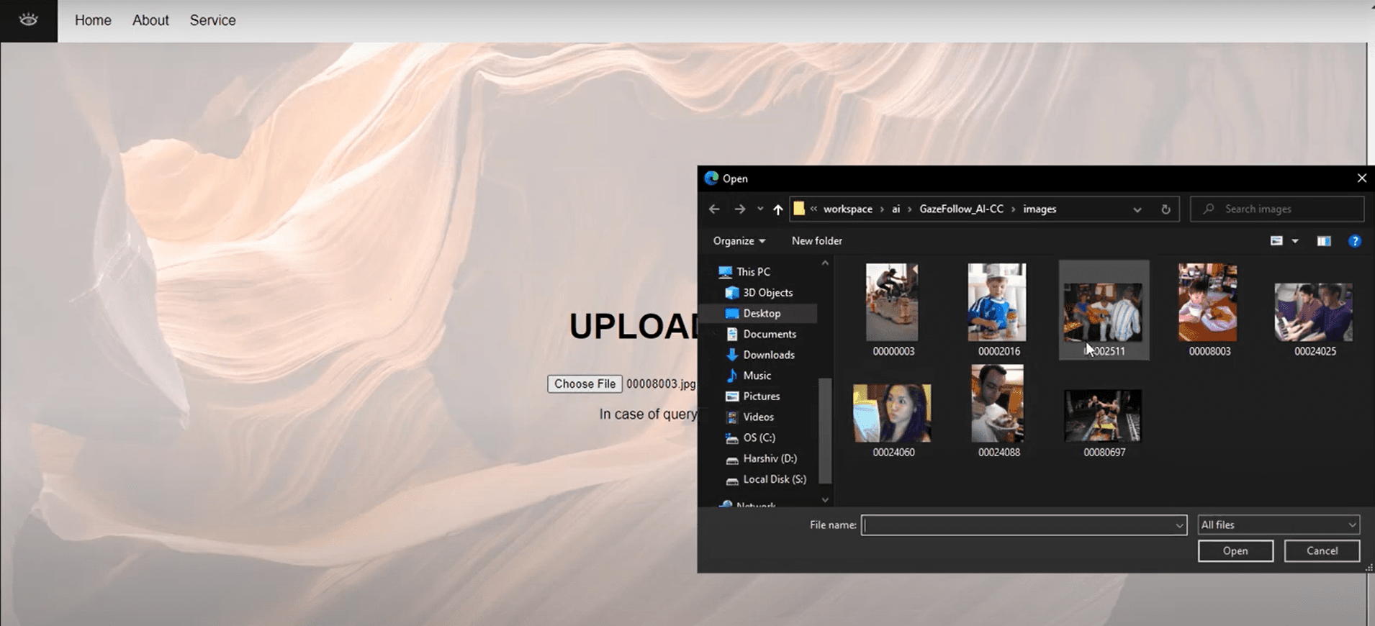The height and width of the screenshot is (626, 1375).
Task: Go back with the left arrow
Action: 714,209
